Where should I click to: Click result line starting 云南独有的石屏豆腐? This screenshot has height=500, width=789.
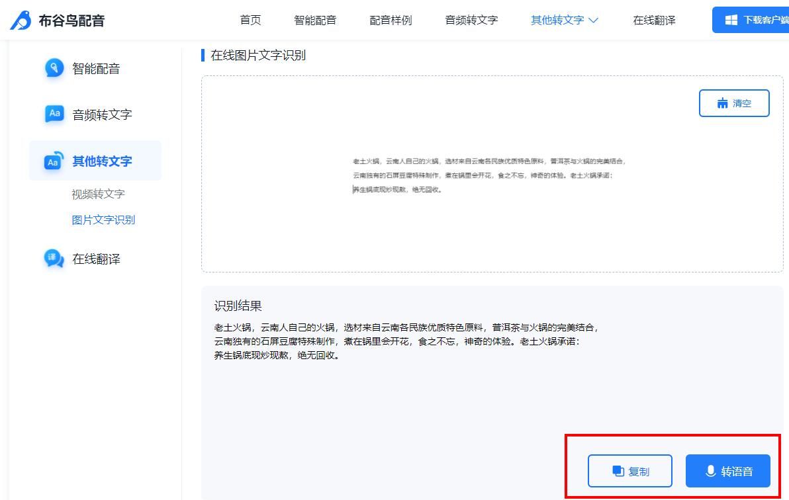click(397, 341)
